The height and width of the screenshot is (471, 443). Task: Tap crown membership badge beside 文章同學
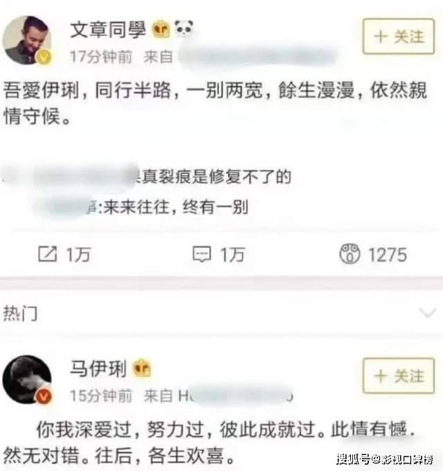point(161,29)
